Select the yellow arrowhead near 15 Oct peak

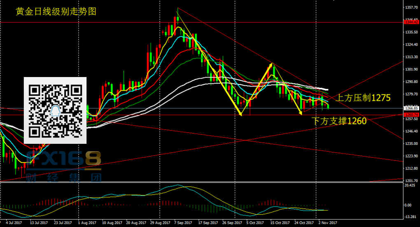tap(271, 65)
